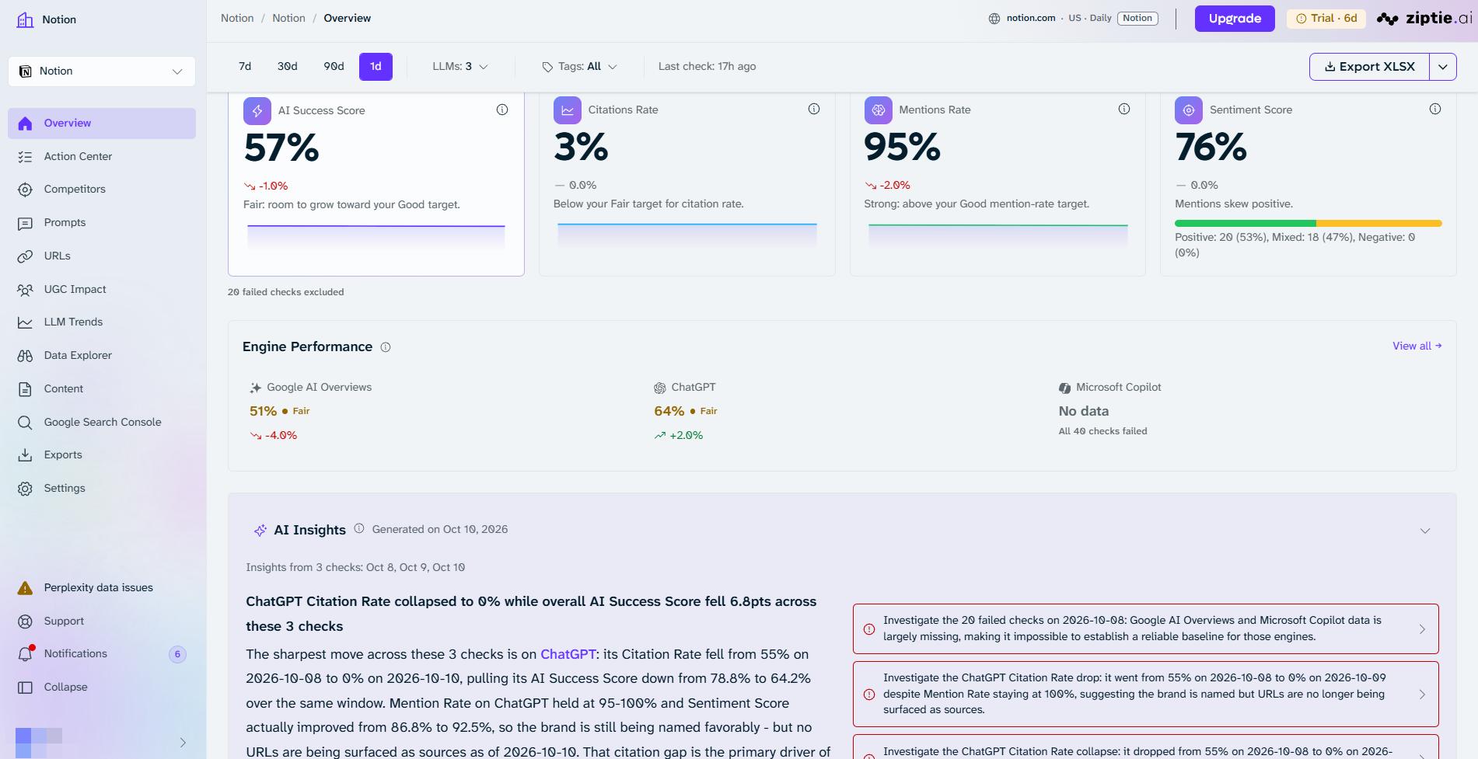Open the URLs section

[101, 256]
